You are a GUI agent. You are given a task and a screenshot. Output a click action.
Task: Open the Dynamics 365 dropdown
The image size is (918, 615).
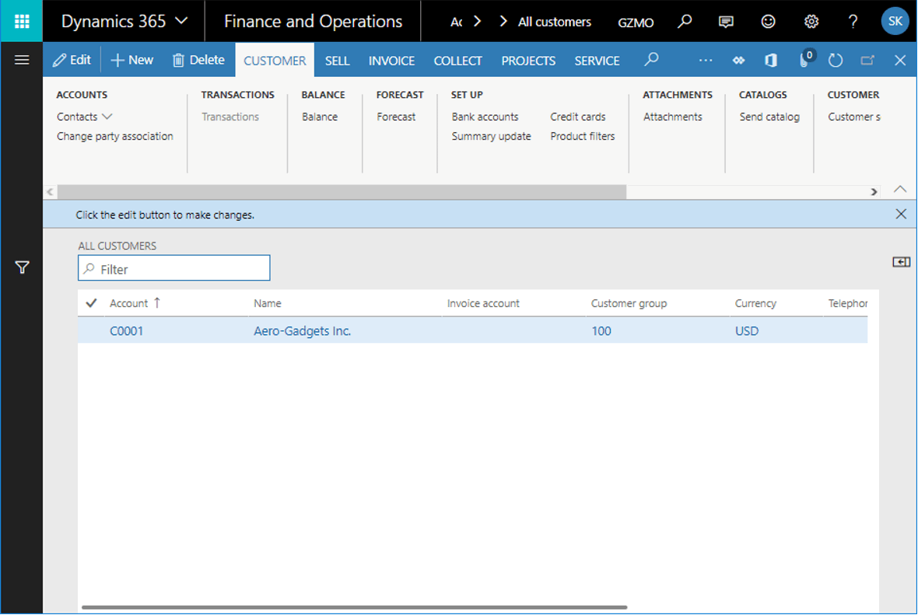[124, 21]
